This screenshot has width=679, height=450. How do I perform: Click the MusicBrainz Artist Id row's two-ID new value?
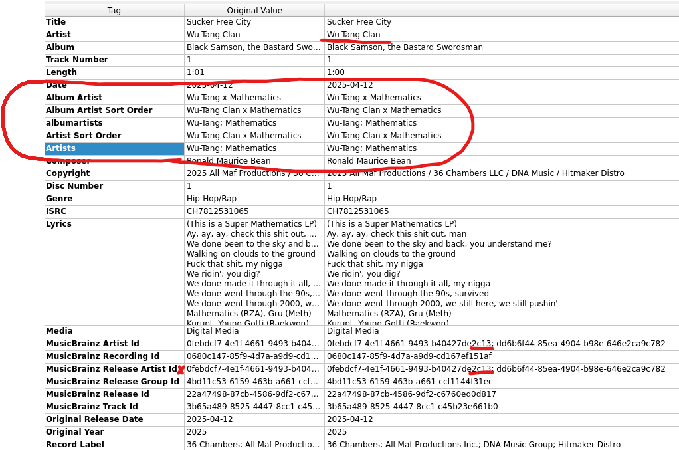(496, 344)
